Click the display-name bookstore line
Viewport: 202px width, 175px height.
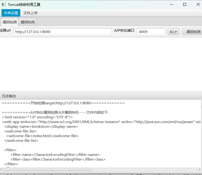click(x=41, y=127)
